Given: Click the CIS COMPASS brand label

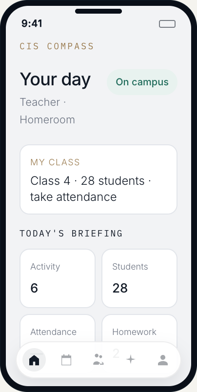Looking at the screenshot, I should [57, 46].
